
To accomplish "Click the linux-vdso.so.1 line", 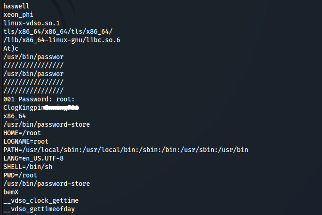I will [x=32, y=23].
